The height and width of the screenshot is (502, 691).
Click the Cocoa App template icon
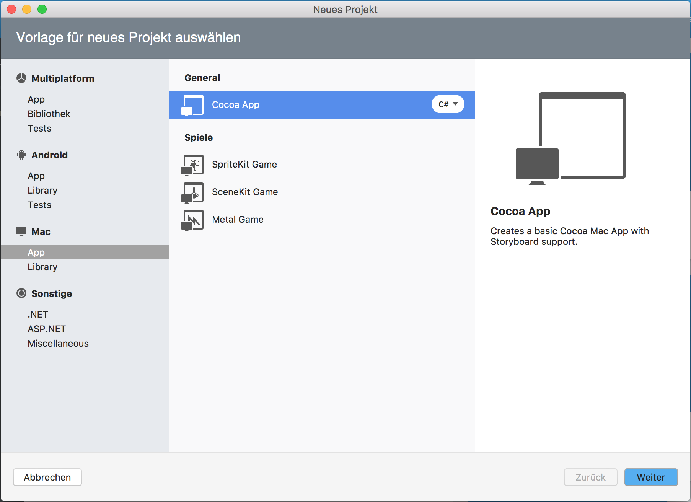tap(193, 105)
